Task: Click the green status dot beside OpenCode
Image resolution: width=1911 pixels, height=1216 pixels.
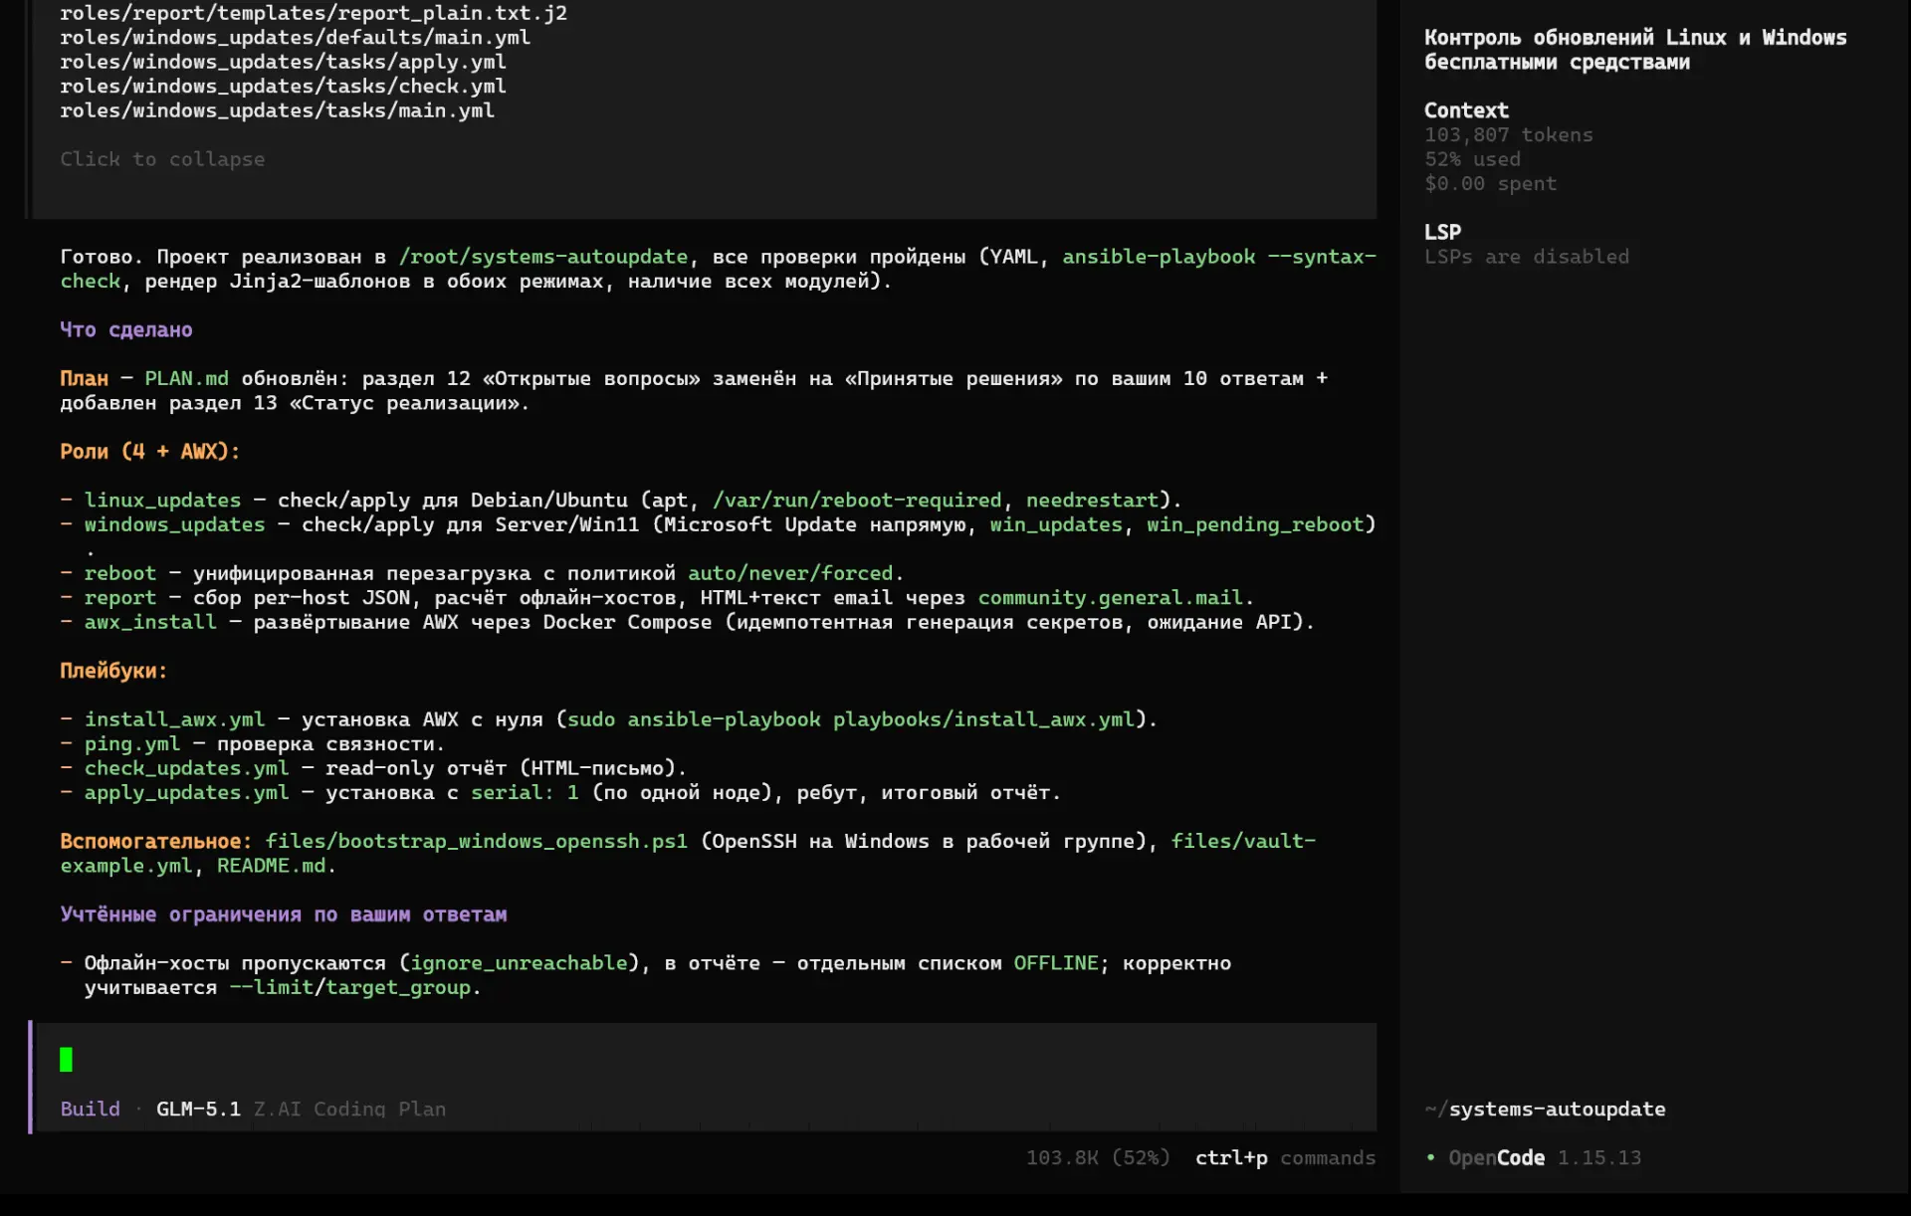Action: (1430, 1157)
